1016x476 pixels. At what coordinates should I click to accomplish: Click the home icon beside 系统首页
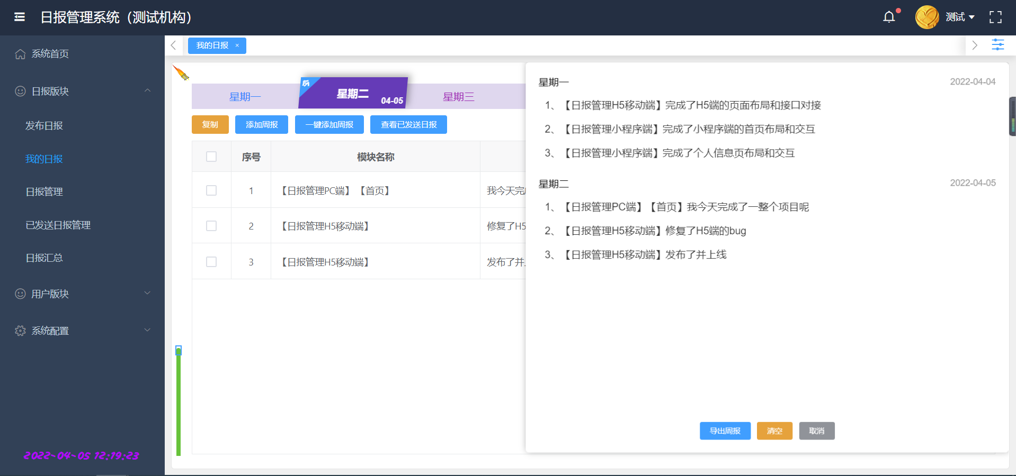[x=20, y=53]
